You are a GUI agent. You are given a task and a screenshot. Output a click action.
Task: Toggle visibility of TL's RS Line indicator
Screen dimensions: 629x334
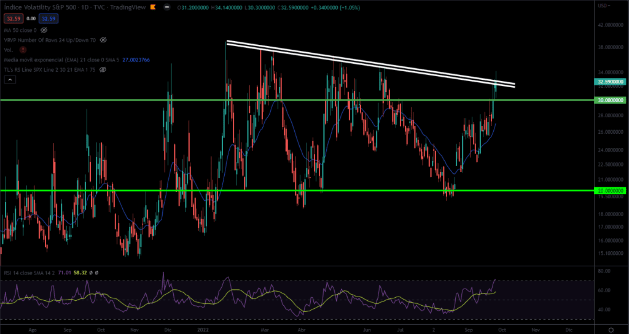click(103, 70)
